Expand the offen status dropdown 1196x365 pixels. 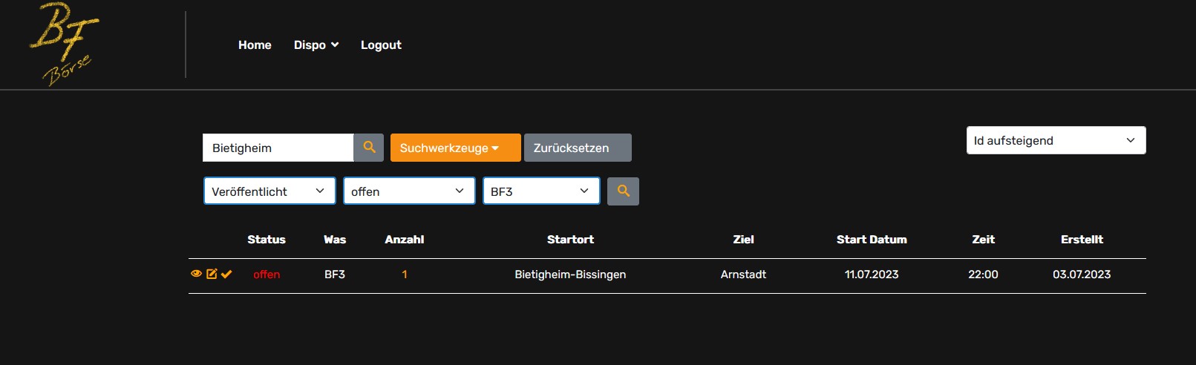(x=409, y=191)
